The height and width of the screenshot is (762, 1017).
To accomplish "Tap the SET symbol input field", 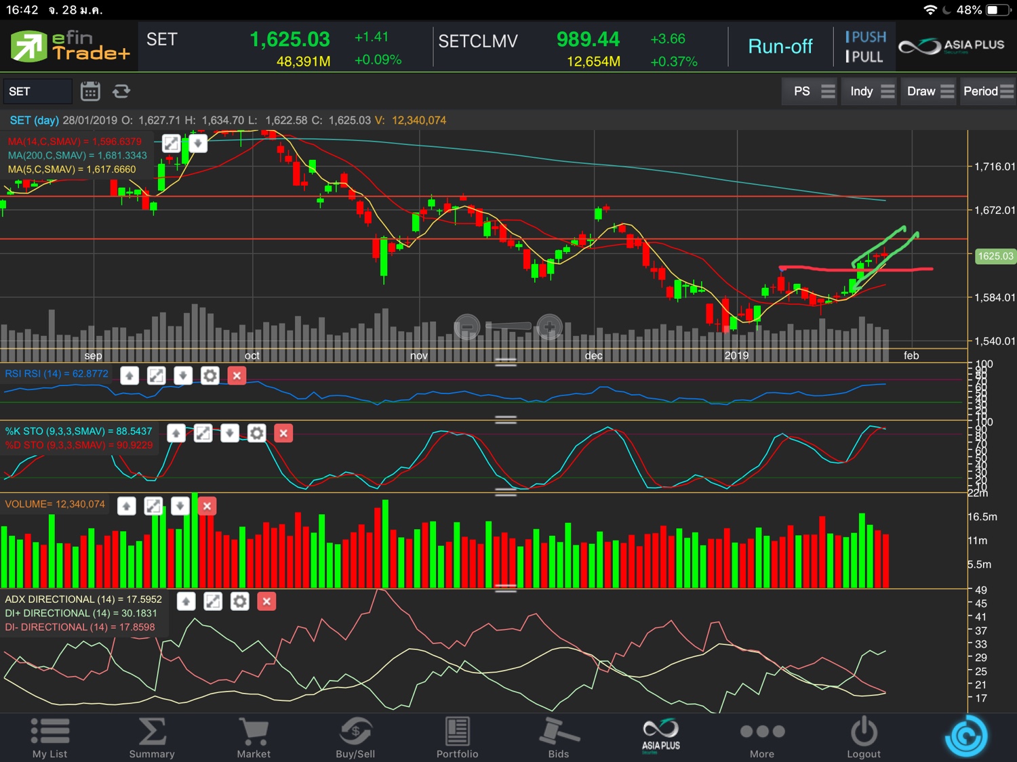I will tap(37, 91).
